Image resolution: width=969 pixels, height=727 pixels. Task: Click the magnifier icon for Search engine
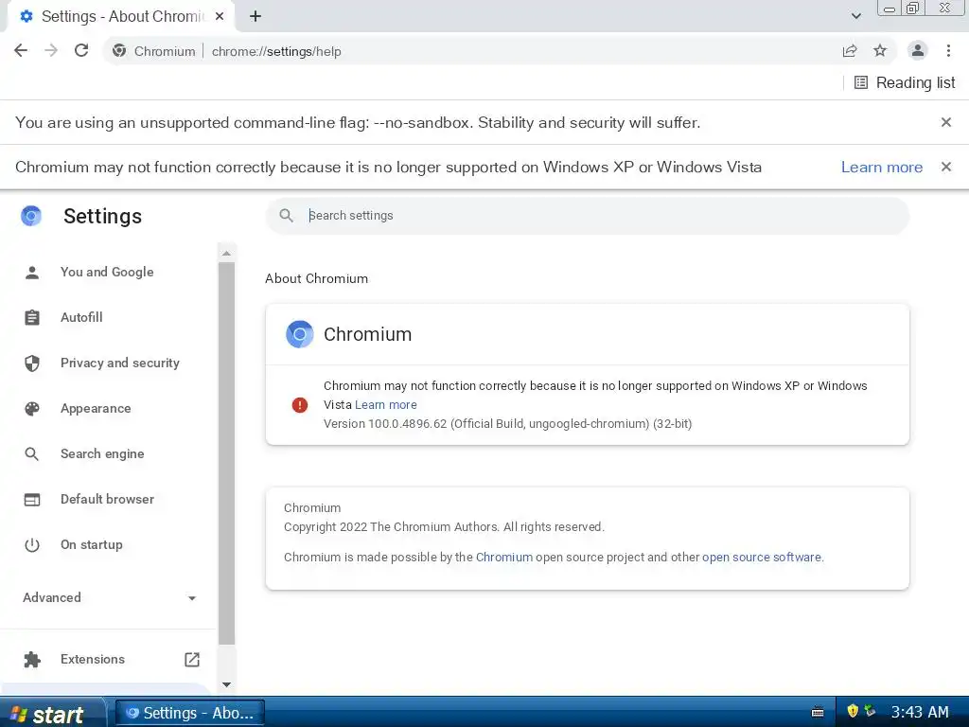[x=31, y=453]
